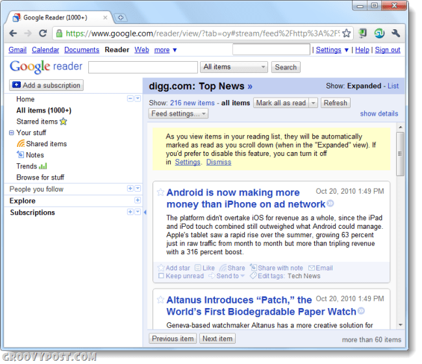This screenshot has height=364, width=422.
Task: Open the Home section options arrow
Action: click(138, 99)
